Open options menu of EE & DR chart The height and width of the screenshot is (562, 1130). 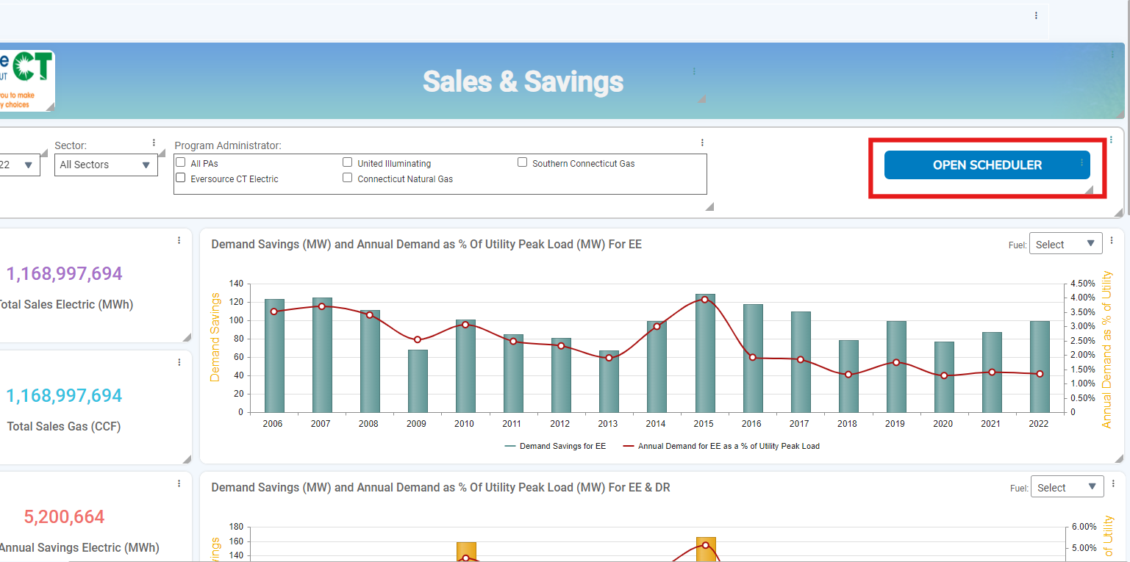click(x=1112, y=483)
